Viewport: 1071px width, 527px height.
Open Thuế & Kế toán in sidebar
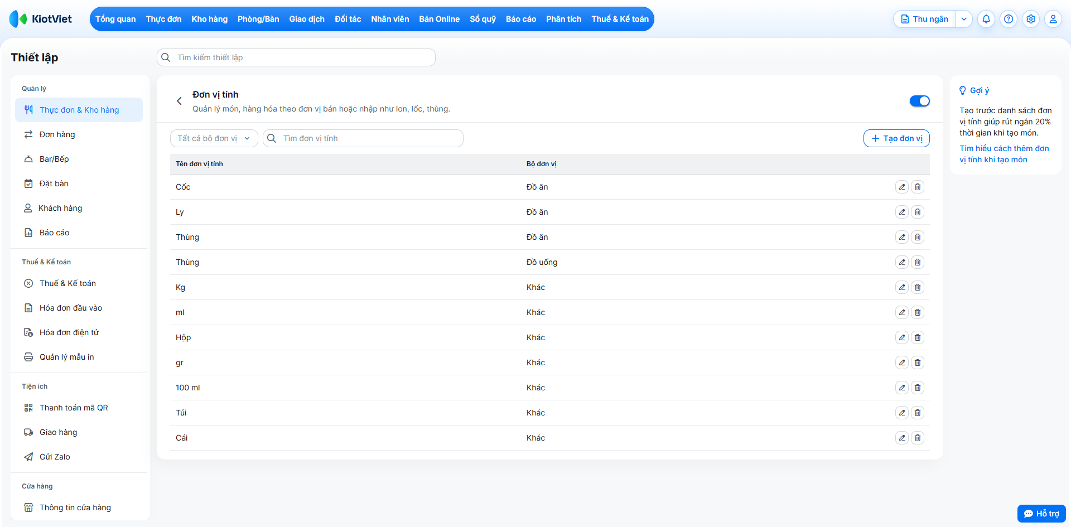[x=79, y=283]
